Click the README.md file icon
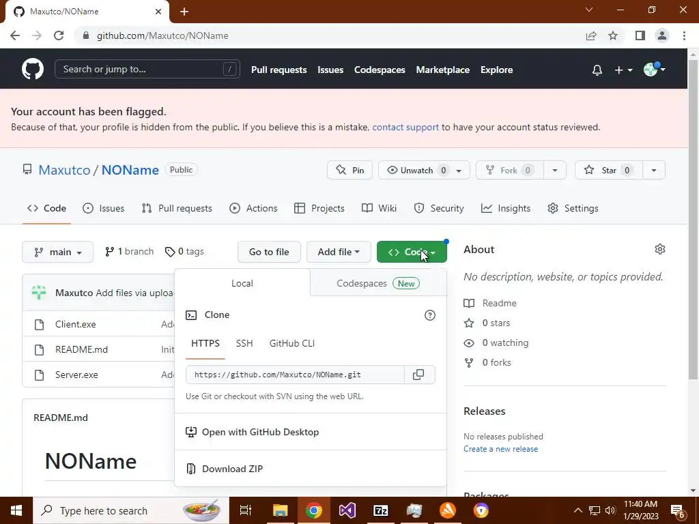The width and height of the screenshot is (699, 524). pyautogui.click(x=39, y=350)
